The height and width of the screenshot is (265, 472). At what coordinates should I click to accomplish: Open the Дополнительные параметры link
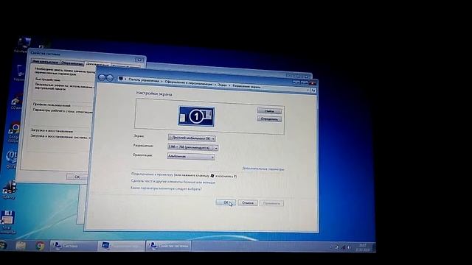[263, 169]
